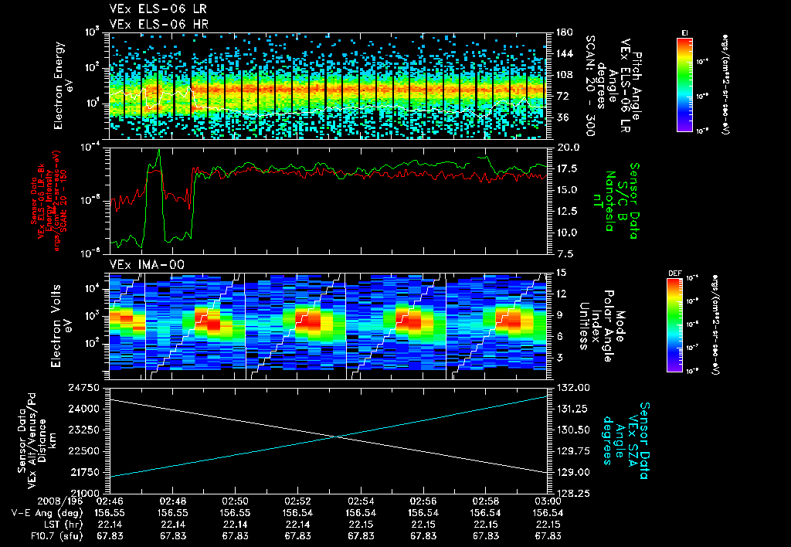Click altitude axis tick '21750'
The height and width of the screenshot is (547, 791).
84,473
